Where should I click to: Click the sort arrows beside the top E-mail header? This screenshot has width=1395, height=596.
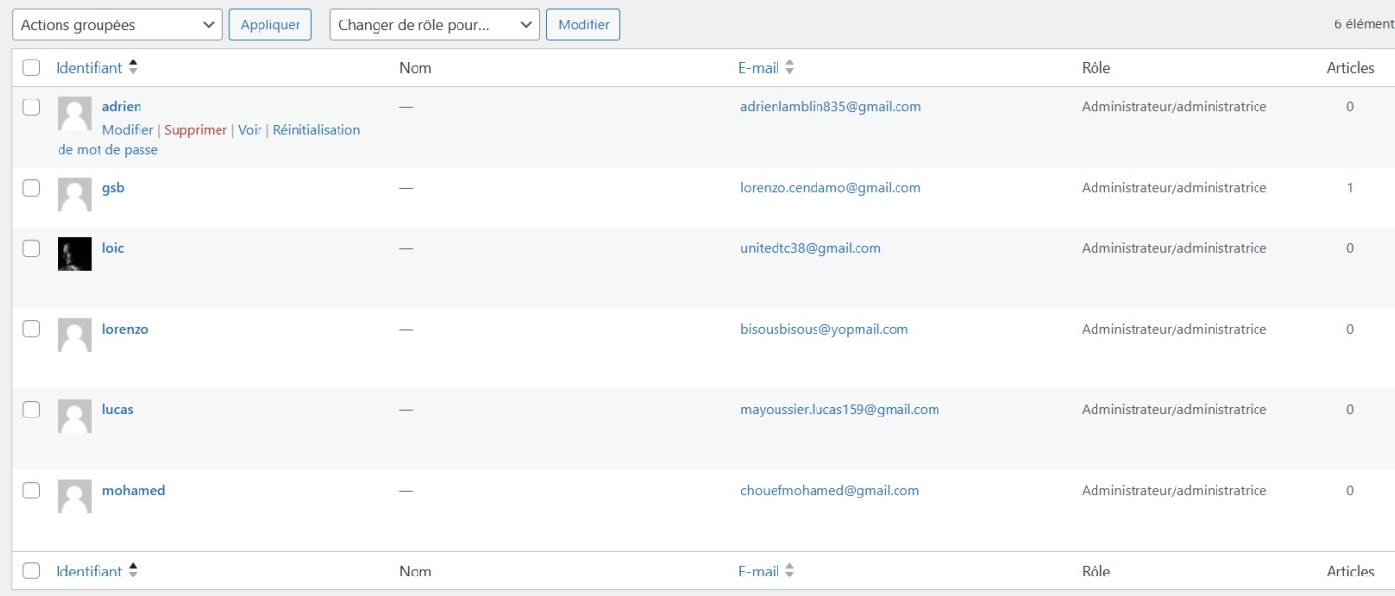pyautogui.click(x=790, y=67)
